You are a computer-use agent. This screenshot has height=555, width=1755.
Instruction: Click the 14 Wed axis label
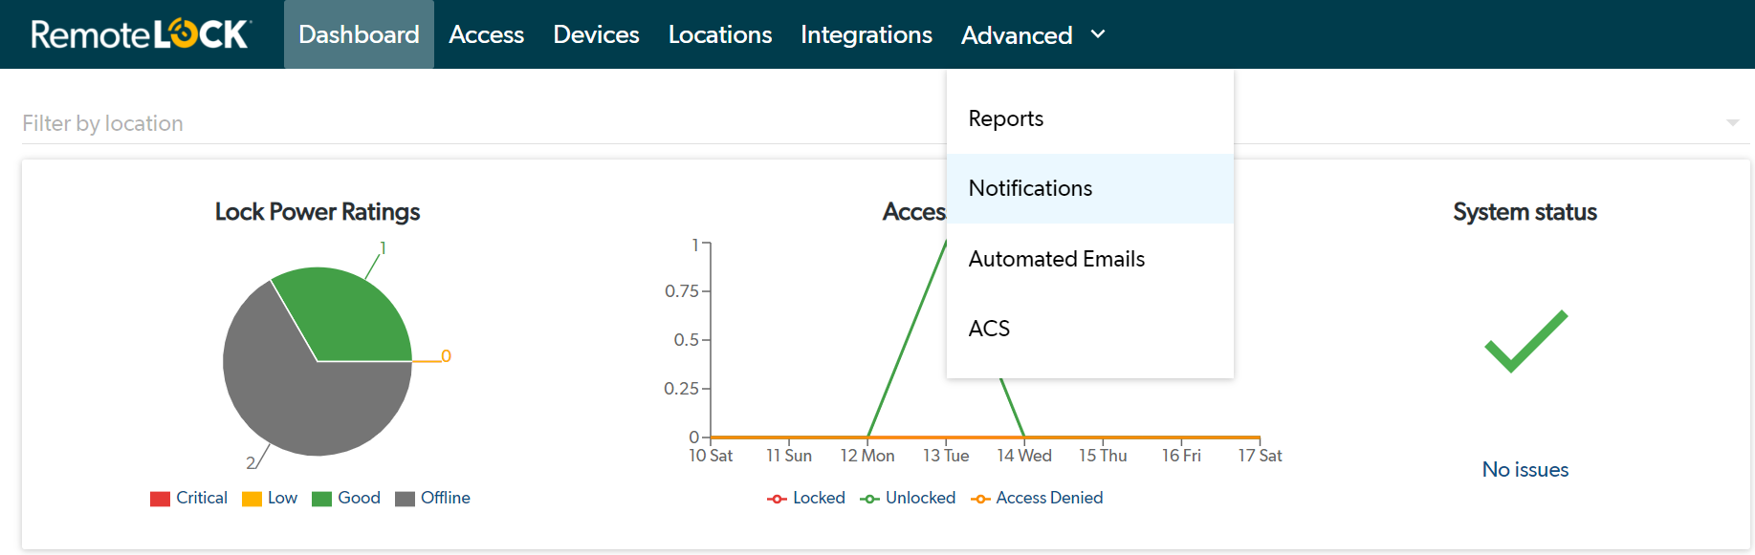1024,456
